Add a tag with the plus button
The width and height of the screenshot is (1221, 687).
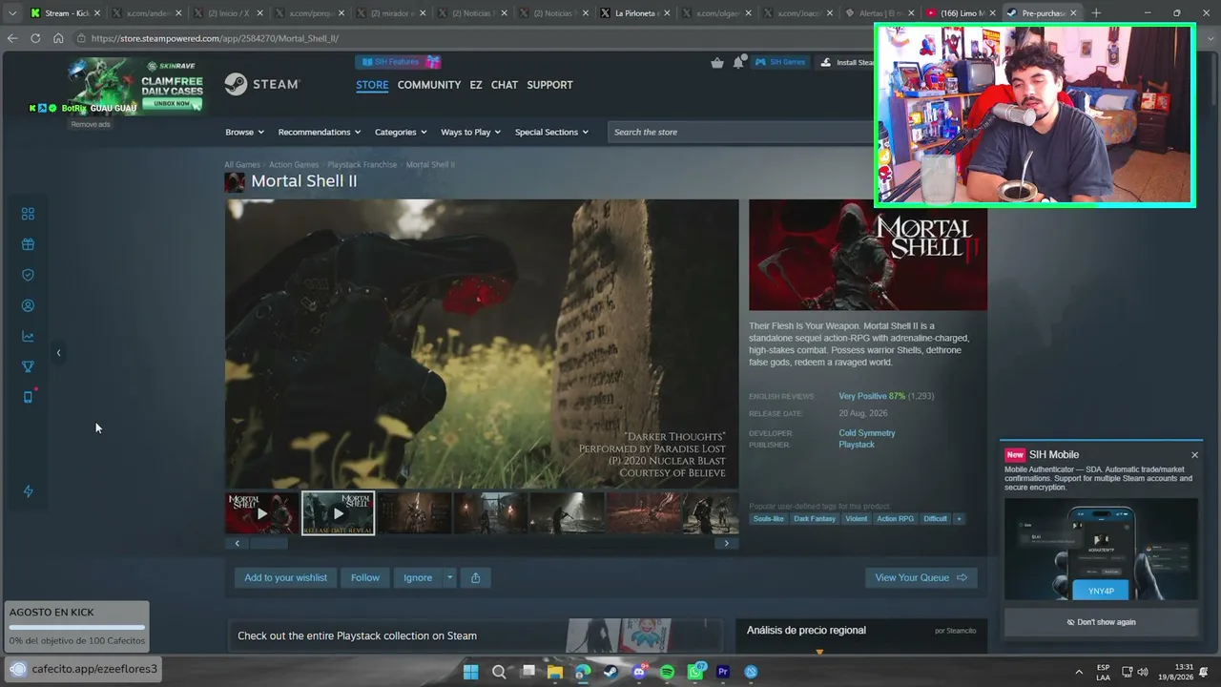(x=959, y=519)
